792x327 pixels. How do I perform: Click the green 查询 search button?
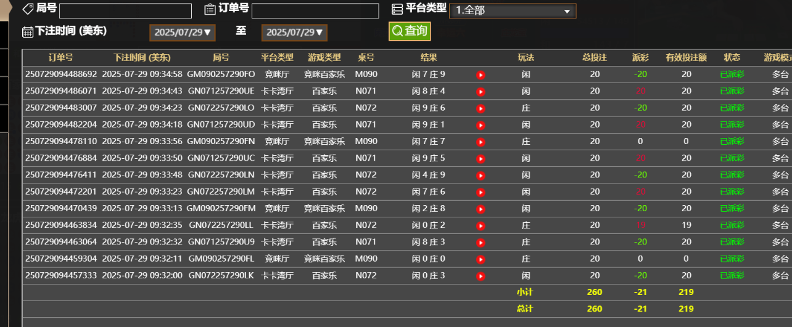(x=410, y=31)
